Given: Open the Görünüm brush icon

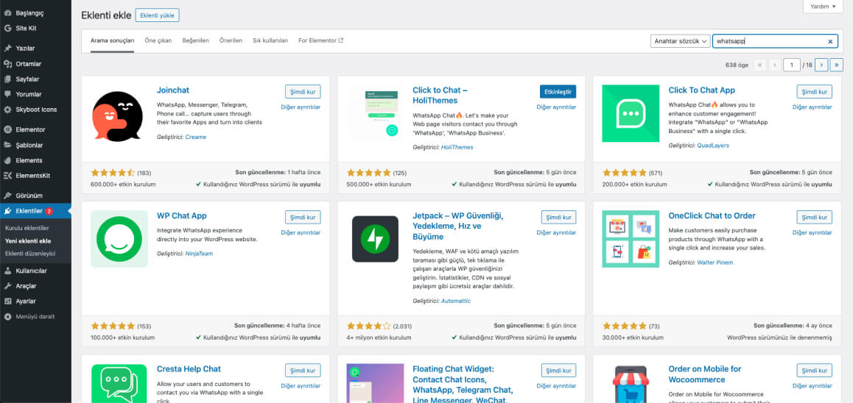Looking at the screenshot, I should [7, 196].
